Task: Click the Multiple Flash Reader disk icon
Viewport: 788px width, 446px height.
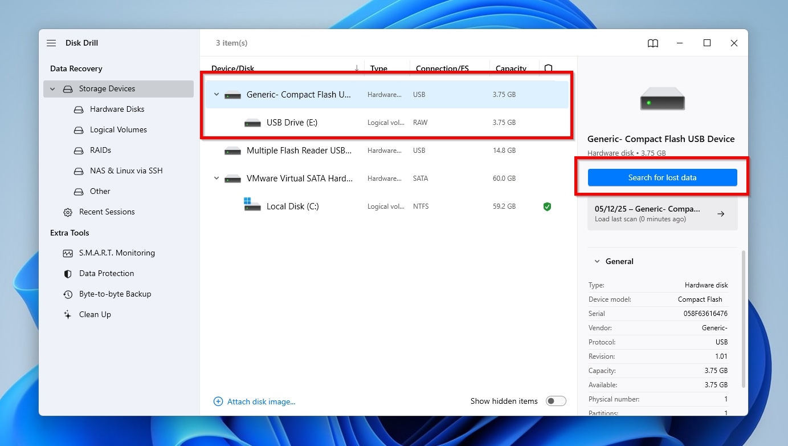Action: point(232,151)
